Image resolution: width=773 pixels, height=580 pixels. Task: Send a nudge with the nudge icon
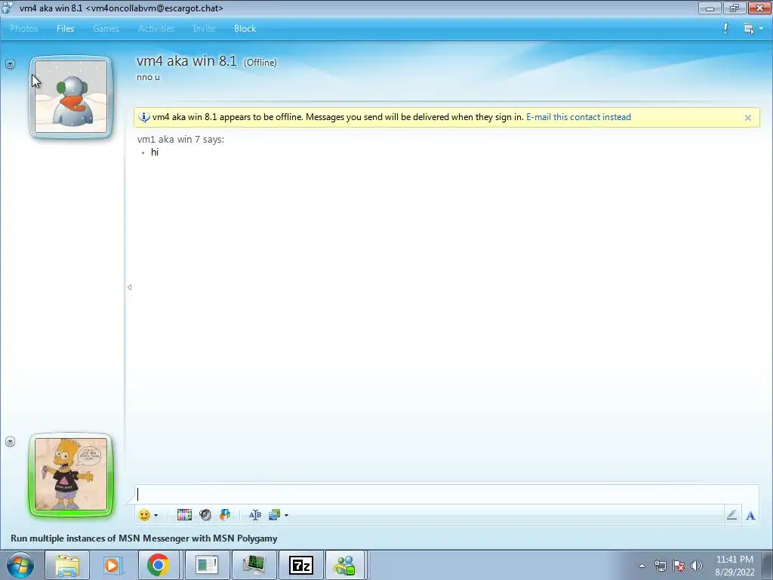(225, 515)
